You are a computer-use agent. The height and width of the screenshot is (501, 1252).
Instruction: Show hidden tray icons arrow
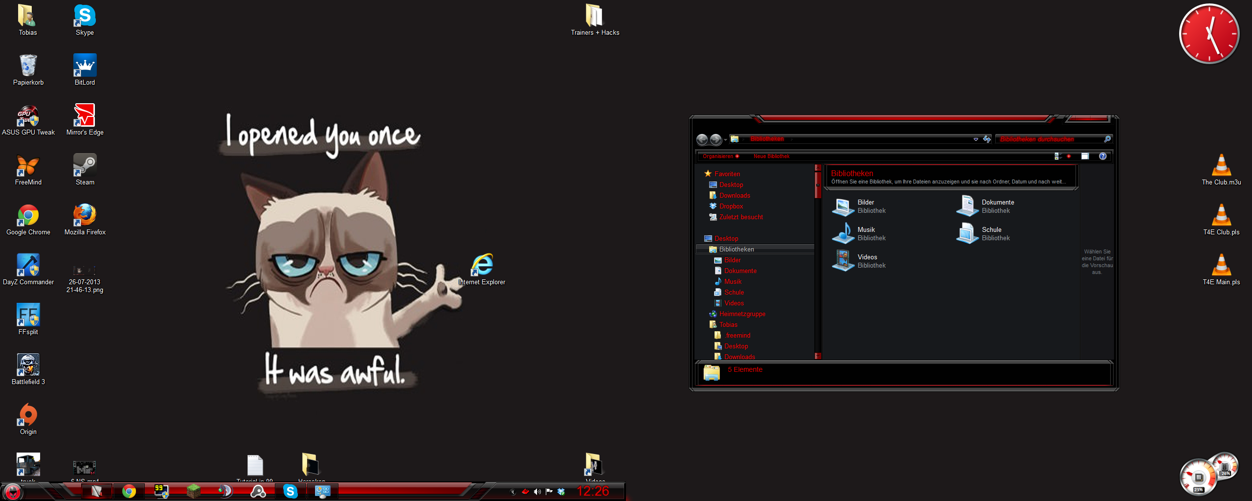(x=513, y=492)
